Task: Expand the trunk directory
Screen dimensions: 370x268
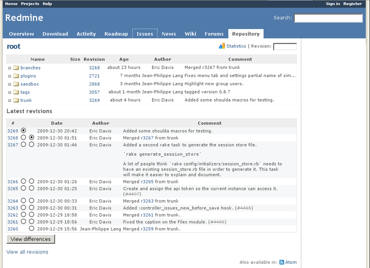Action: point(9,101)
